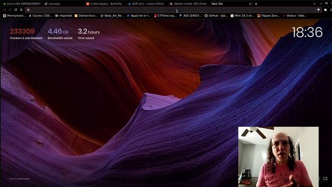
Task: Open the Body_Art_Re... bookmark
Action: [112, 16]
